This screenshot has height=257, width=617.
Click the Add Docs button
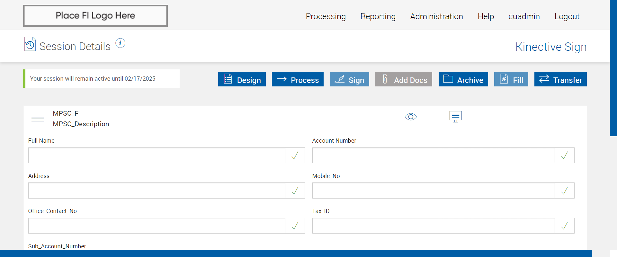click(x=404, y=79)
